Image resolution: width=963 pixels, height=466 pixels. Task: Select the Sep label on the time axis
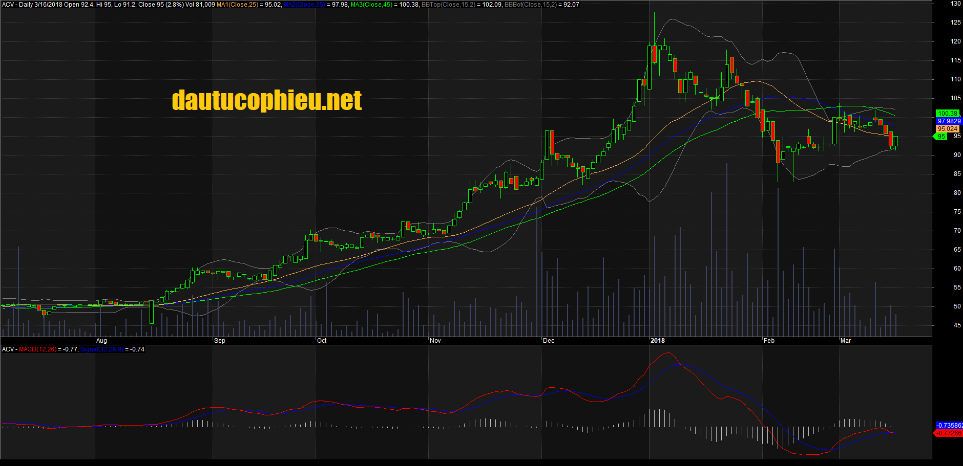coord(219,341)
